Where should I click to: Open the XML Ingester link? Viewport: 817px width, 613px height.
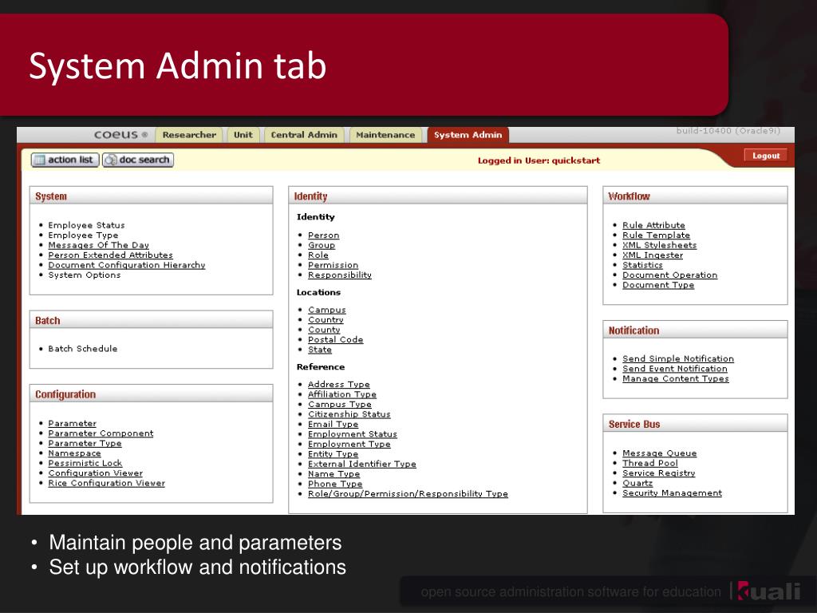(653, 255)
